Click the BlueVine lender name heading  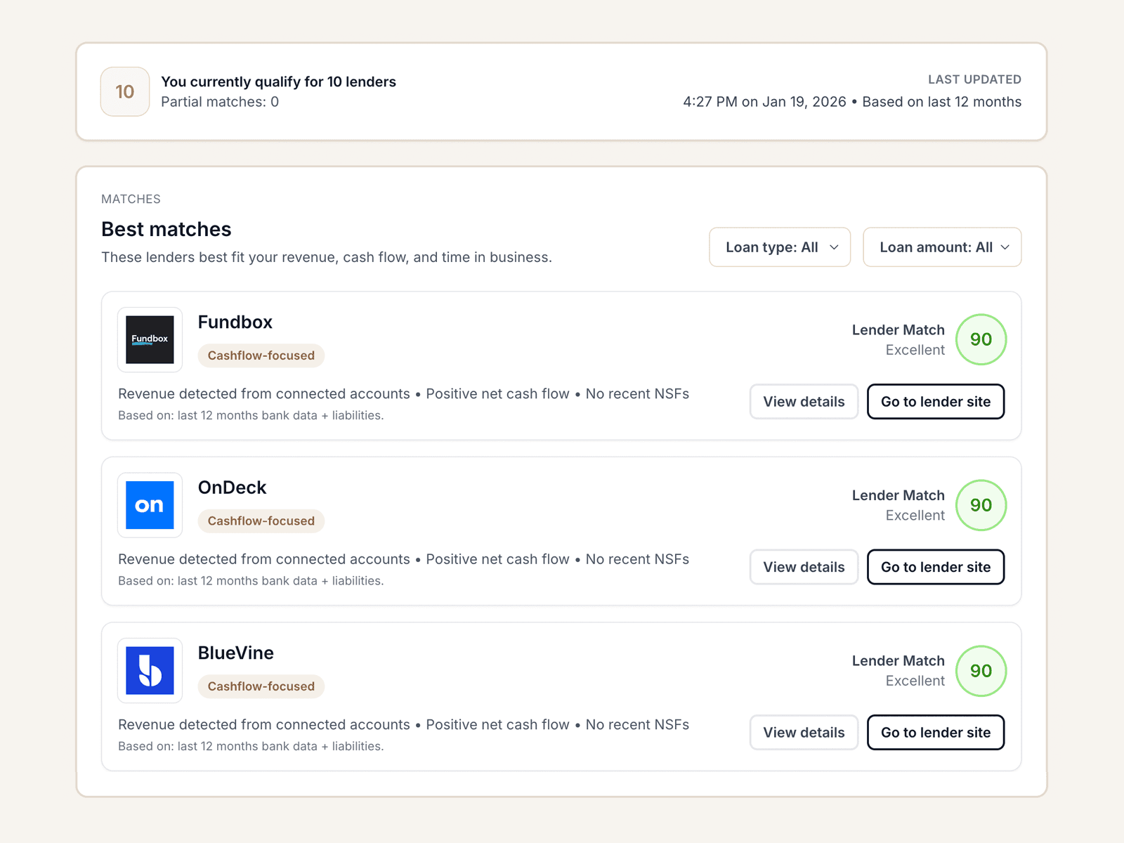(x=235, y=653)
